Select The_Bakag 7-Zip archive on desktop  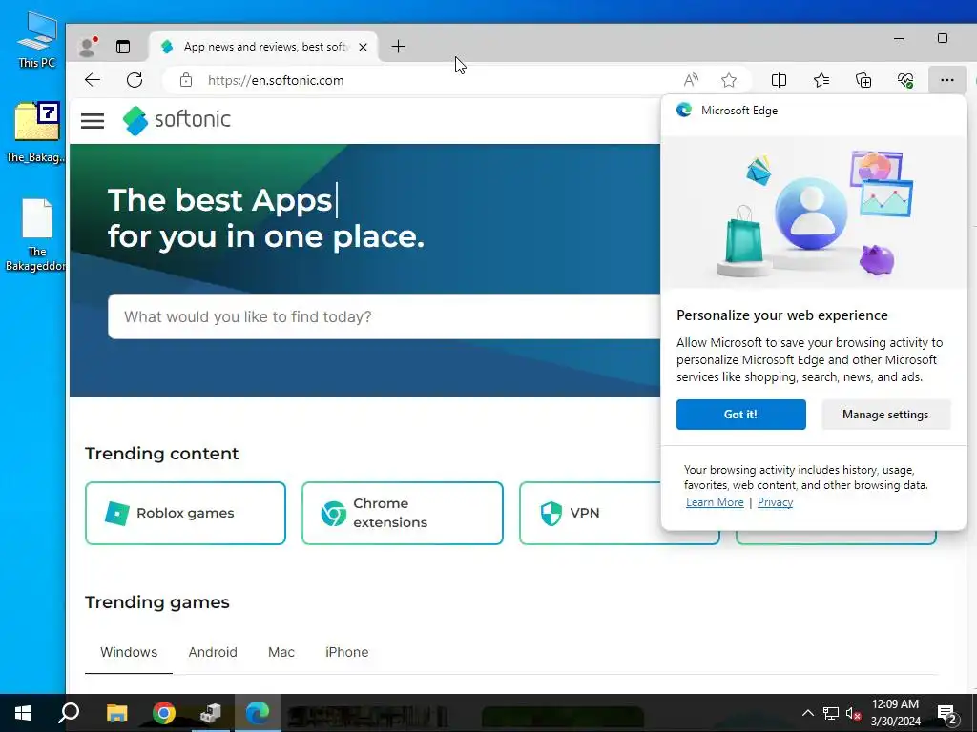coord(35,132)
